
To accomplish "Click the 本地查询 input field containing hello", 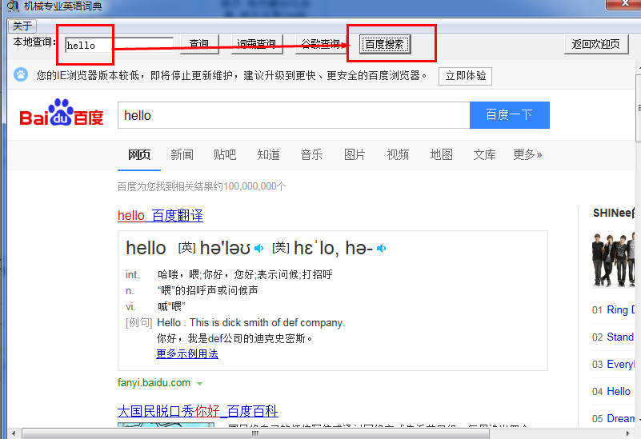I will point(119,45).
